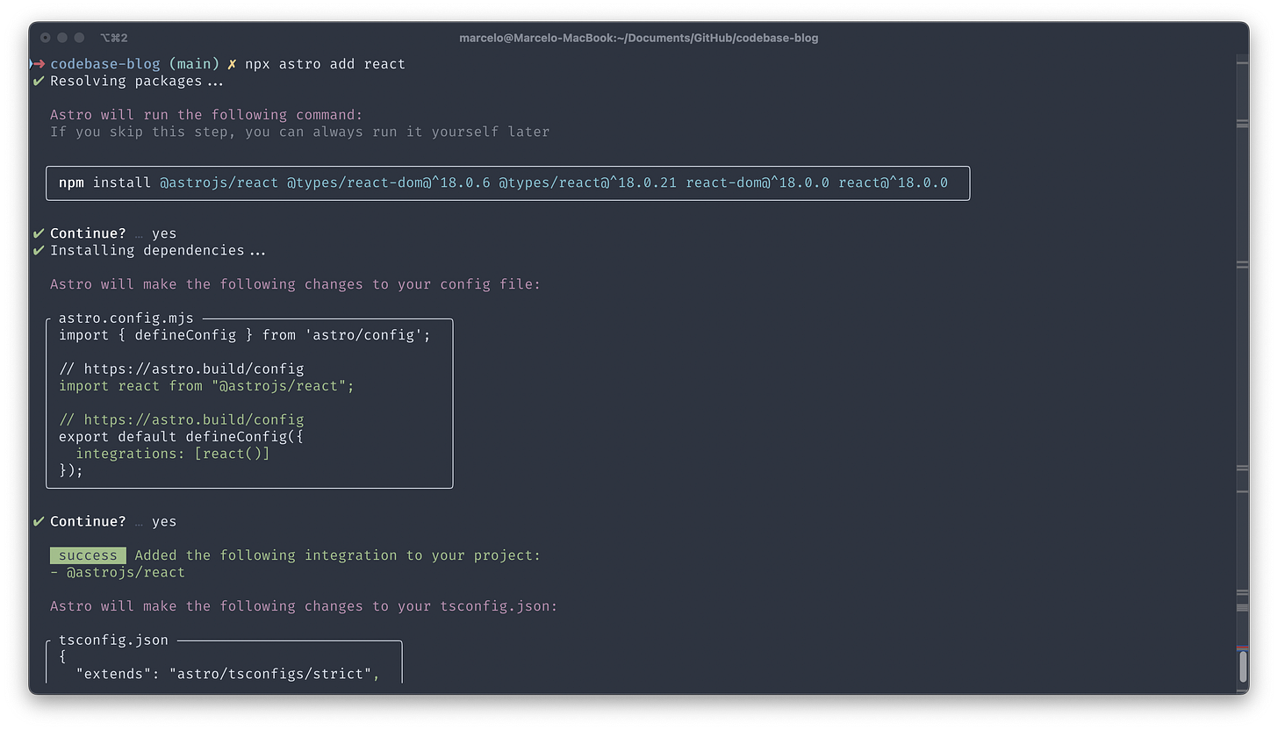This screenshot has height=730, width=1278.
Task: Click '"extends": "astro/tsconfigs/strict",' line
Action: (x=227, y=674)
